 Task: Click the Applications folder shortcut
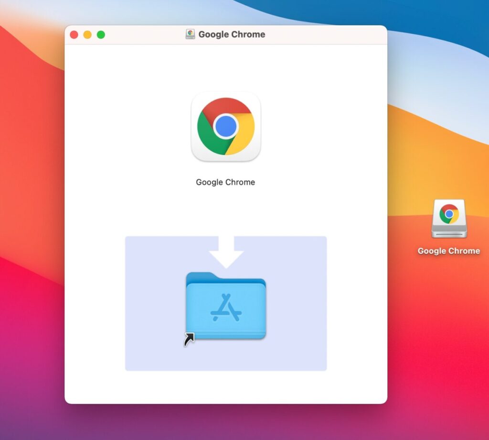click(225, 306)
